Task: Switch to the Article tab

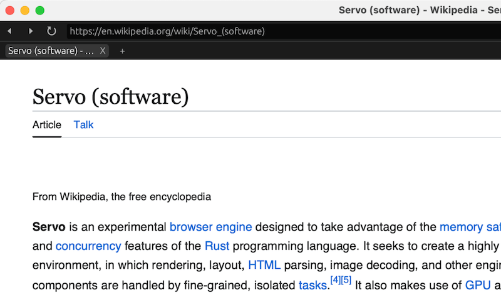Action: coord(47,124)
